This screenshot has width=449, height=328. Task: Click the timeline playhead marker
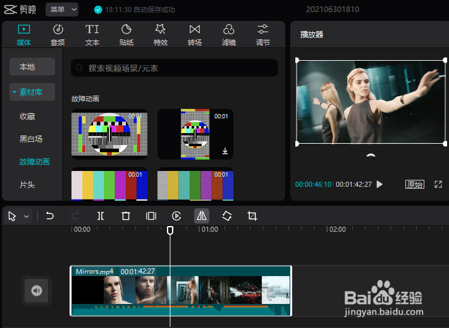tap(170, 230)
